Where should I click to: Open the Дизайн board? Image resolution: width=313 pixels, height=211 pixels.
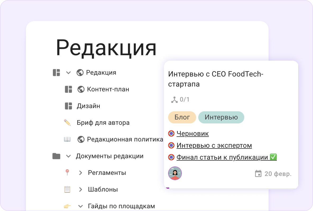point(88,106)
